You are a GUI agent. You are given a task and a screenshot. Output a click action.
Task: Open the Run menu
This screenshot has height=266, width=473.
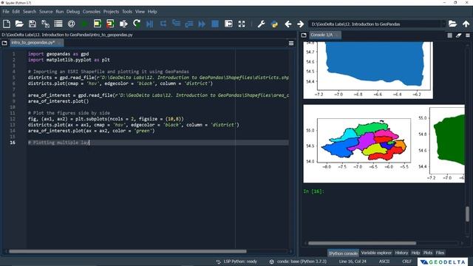pyautogui.click(x=59, y=12)
